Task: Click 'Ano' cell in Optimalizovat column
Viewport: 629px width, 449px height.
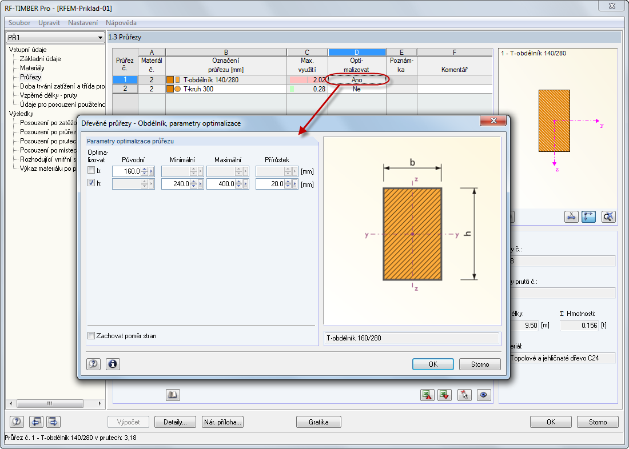Action: coord(357,80)
